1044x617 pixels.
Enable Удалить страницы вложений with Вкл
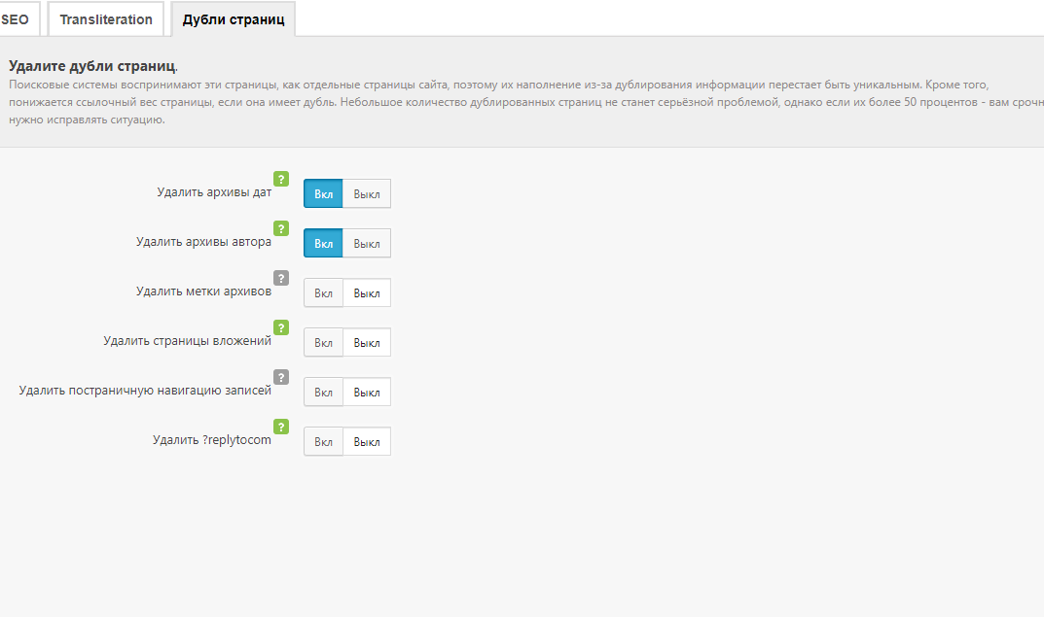click(324, 342)
